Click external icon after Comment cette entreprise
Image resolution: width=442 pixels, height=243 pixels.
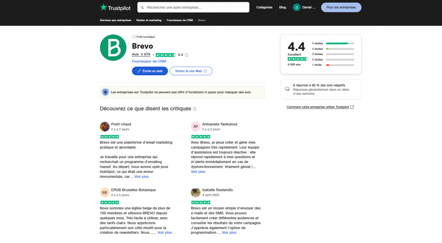352,107
